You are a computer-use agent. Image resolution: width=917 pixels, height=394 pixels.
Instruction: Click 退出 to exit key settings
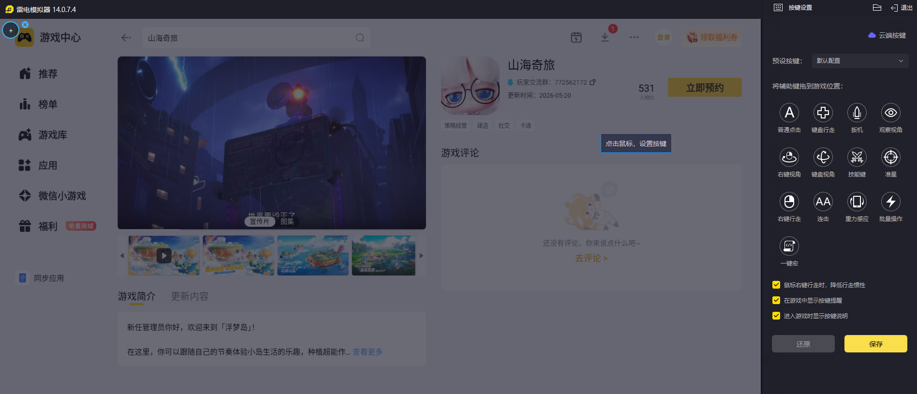pyautogui.click(x=902, y=8)
